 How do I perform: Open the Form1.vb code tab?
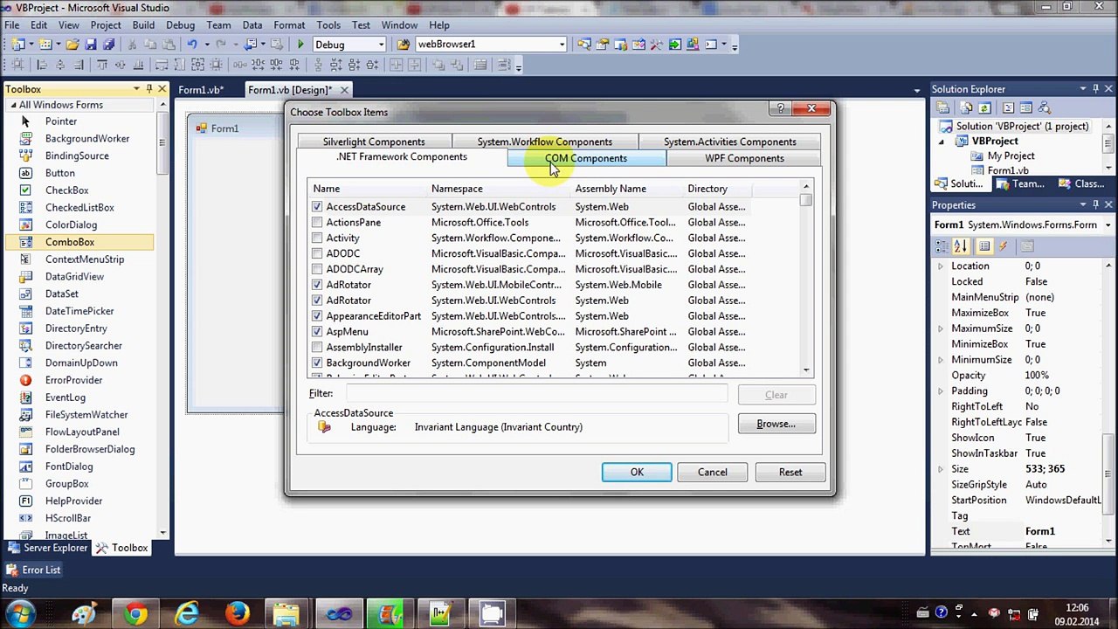[x=201, y=90]
